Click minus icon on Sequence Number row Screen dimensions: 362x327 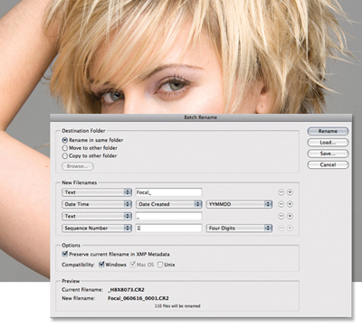tap(281, 228)
